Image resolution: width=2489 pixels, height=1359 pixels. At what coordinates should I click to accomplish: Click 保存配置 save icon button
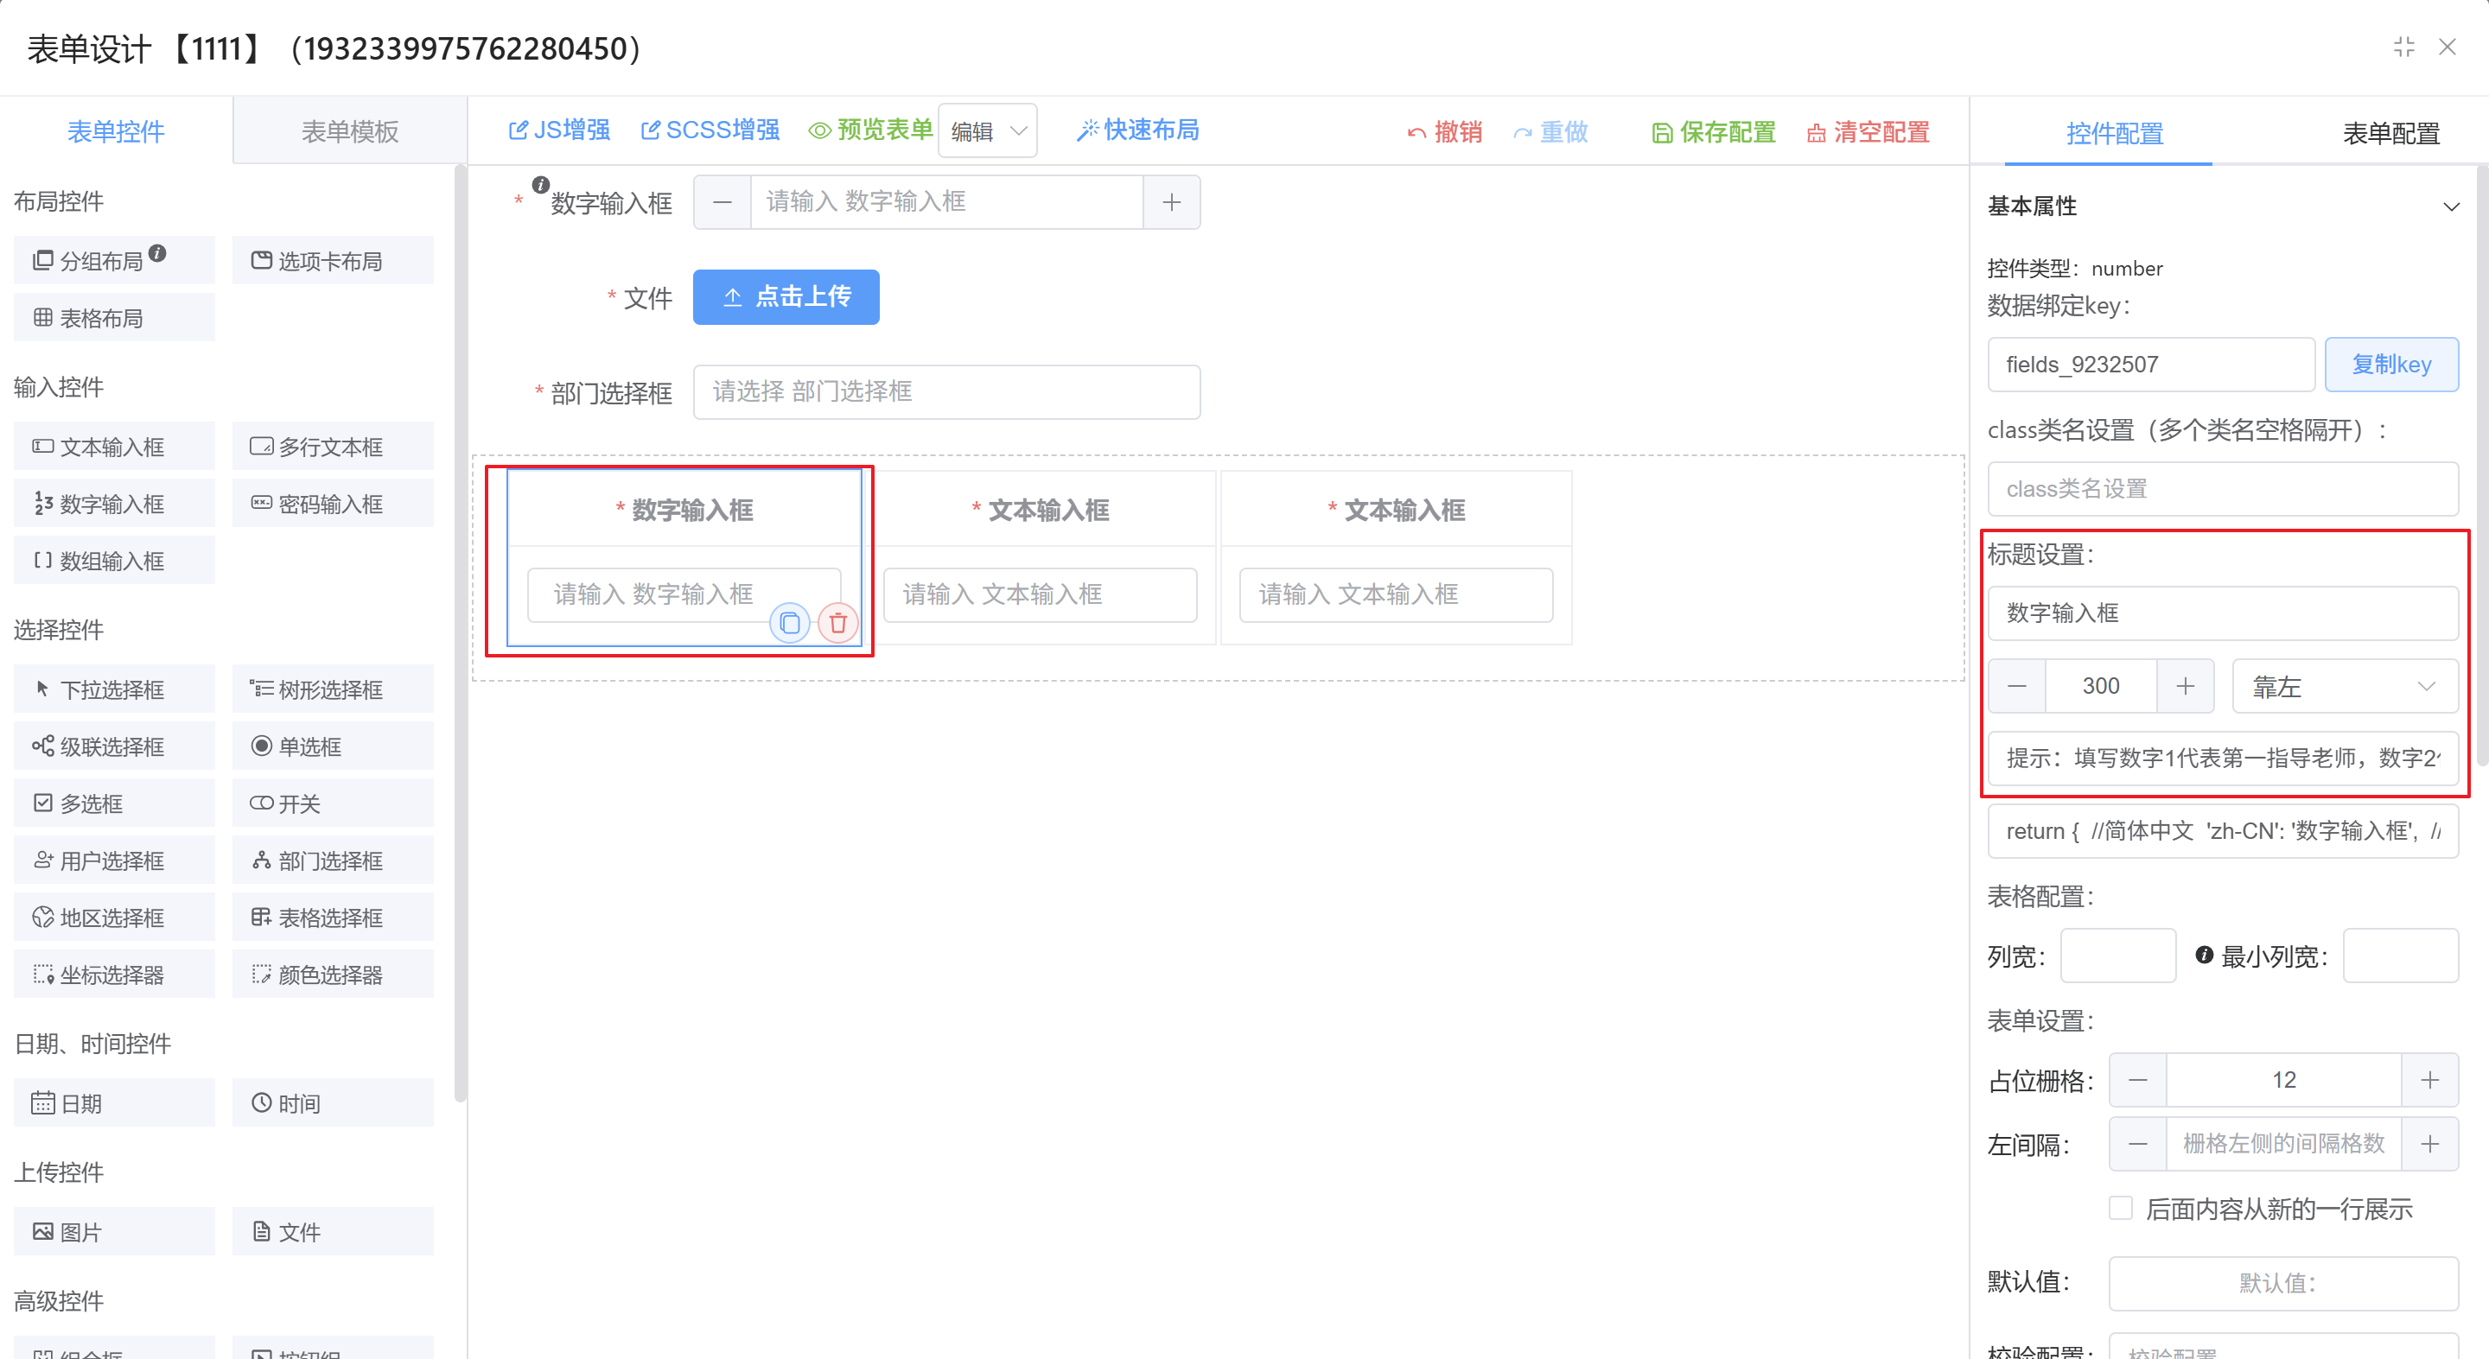point(1712,131)
